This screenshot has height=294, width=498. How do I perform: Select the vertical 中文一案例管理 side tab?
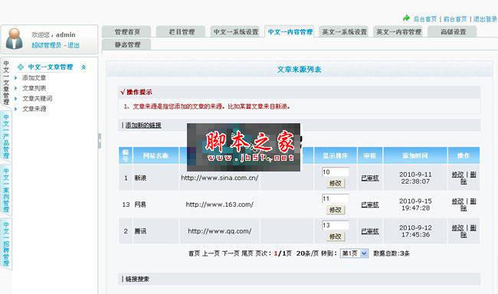6,190
